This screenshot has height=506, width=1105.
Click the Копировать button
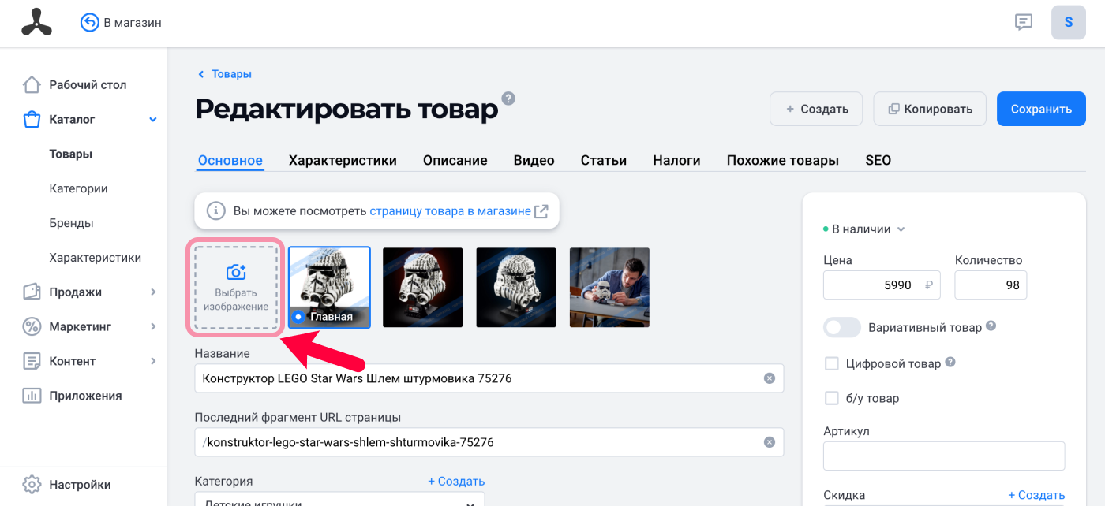pyautogui.click(x=930, y=109)
